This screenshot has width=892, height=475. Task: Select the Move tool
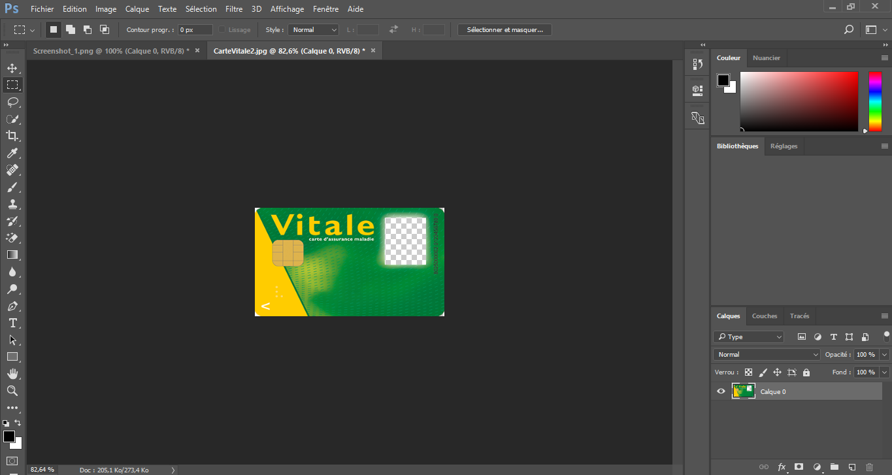[12, 68]
